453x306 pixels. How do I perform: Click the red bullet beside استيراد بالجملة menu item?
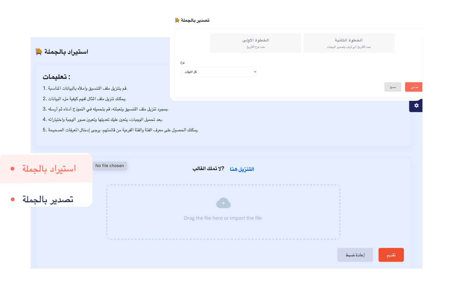tap(13, 168)
